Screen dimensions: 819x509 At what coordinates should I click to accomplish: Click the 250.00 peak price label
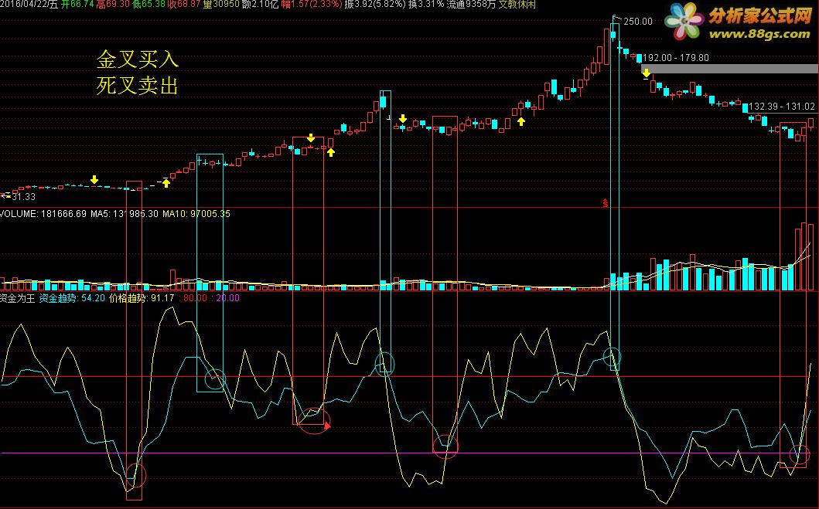coord(638,22)
